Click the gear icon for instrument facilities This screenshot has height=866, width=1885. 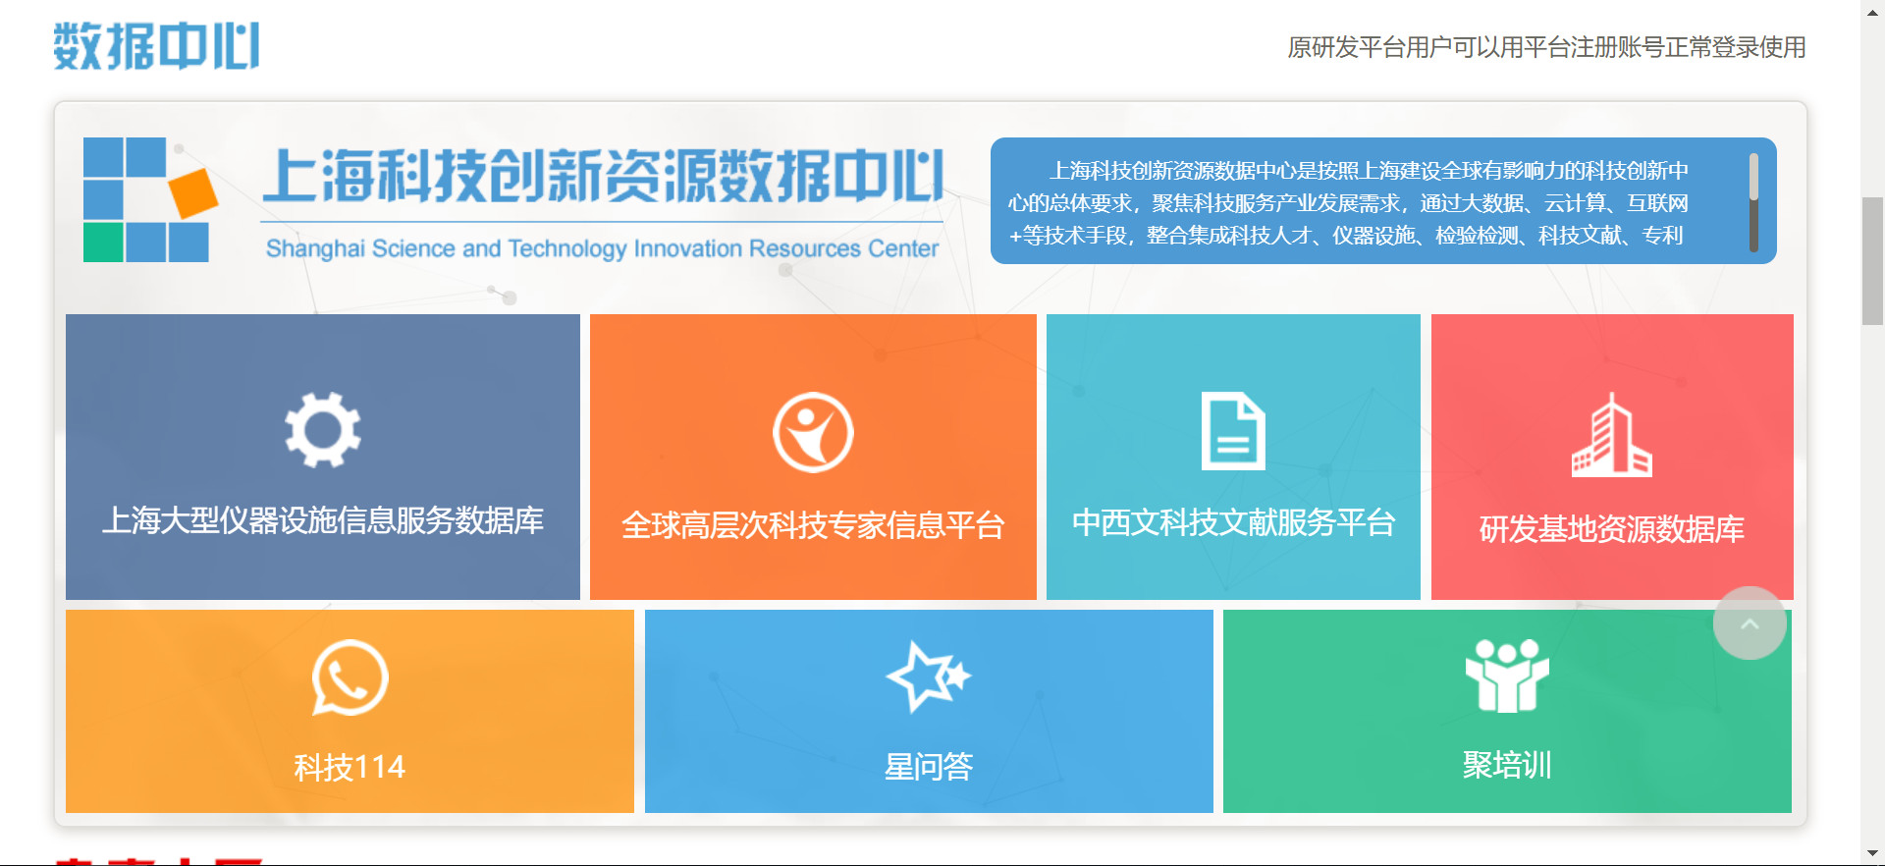[322, 430]
